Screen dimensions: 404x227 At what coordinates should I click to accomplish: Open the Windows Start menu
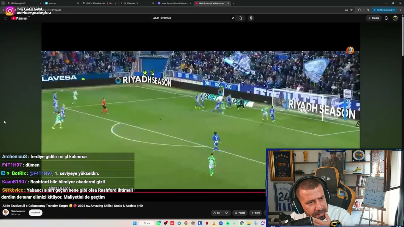click(x=135, y=223)
